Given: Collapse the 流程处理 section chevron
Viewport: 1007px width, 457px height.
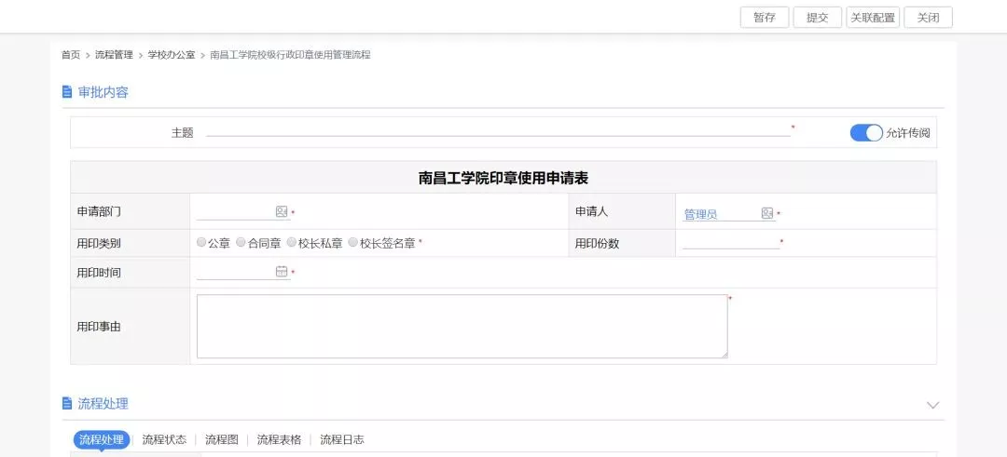Looking at the screenshot, I should point(933,405).
